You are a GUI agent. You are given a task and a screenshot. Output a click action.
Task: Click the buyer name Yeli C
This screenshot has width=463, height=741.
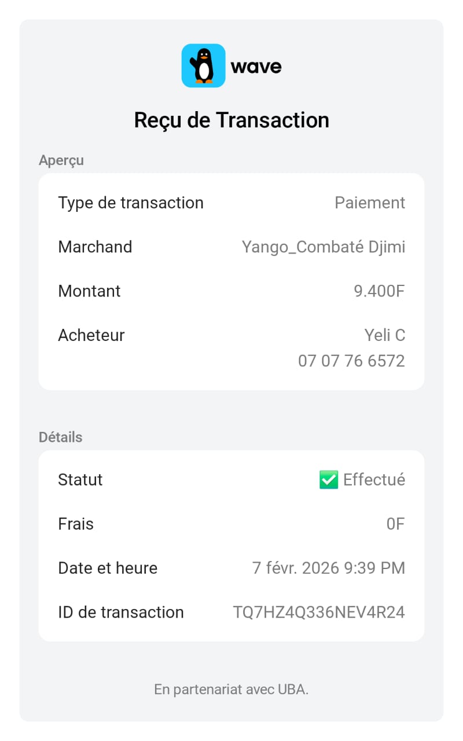click(384, 335)
